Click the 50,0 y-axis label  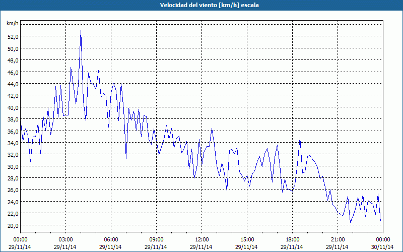(14, 48)
